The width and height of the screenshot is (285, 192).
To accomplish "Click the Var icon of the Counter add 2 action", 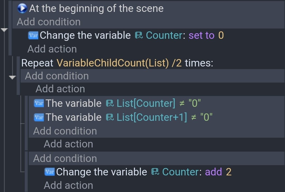I will coord(49,172).
